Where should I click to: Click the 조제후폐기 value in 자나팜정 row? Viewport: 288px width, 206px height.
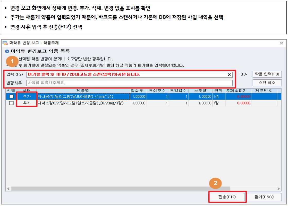pyautogui.click(x=243, y=96)
